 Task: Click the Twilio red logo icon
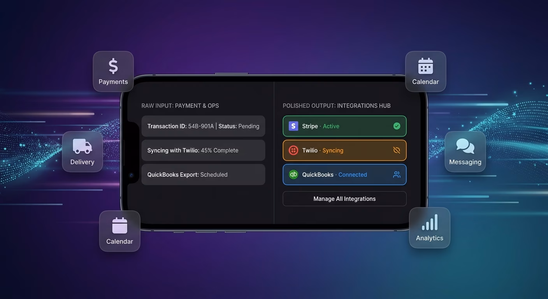click(293, 150)
